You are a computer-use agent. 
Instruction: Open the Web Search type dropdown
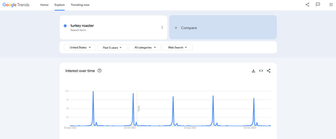click(178, 47)
